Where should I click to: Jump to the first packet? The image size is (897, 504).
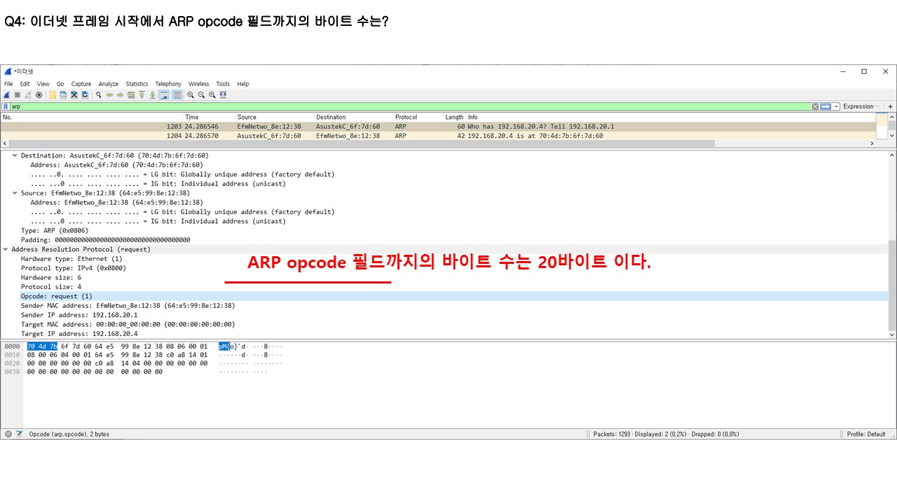tap(142, 94)
